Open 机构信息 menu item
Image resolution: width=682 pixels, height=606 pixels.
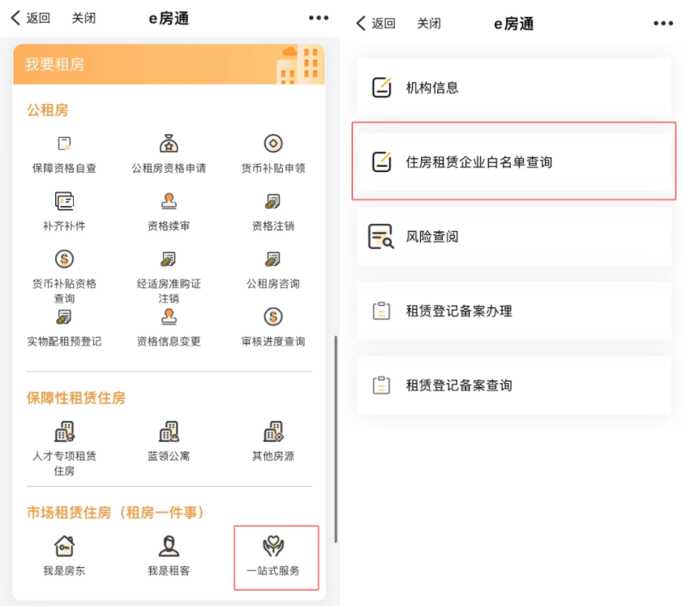click(514, 88)
